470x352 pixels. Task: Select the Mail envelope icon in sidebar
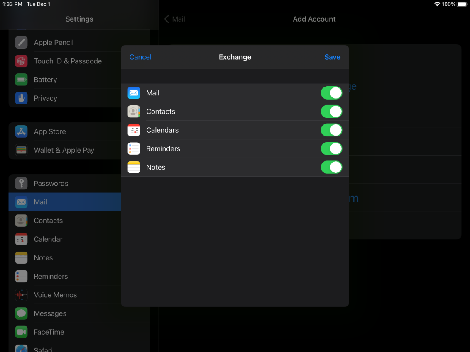click(21, 202)
